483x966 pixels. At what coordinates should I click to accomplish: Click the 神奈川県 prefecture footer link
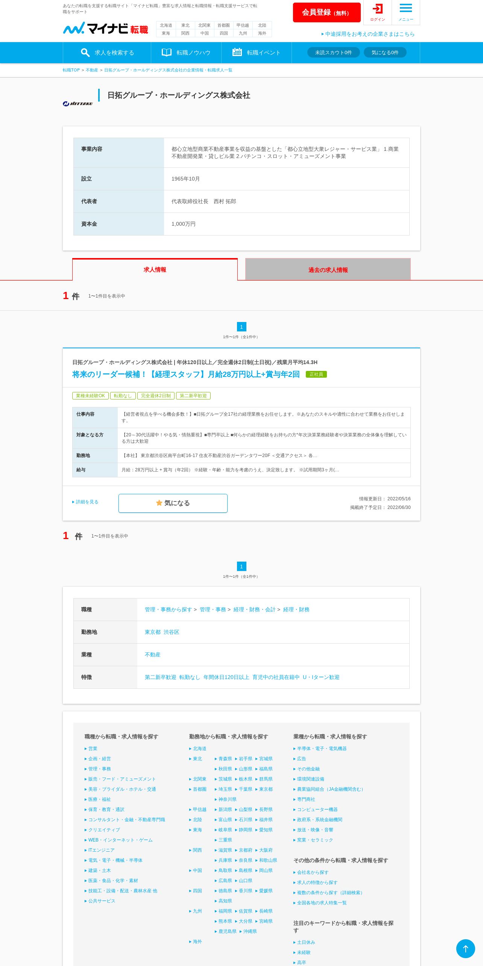click(x=226, y=799)
